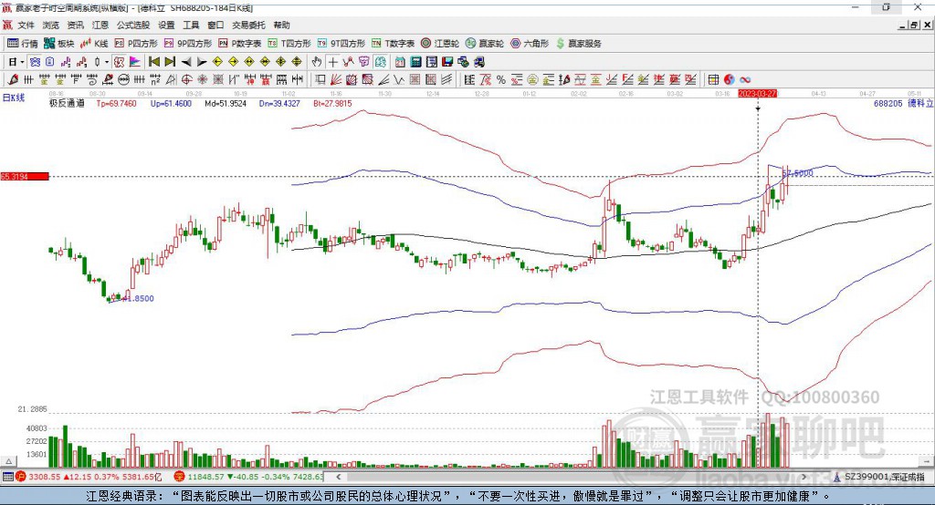Screen dimensions: 935x505
Task: Select the hand pan tool
Action: click(x=317, y=62)
